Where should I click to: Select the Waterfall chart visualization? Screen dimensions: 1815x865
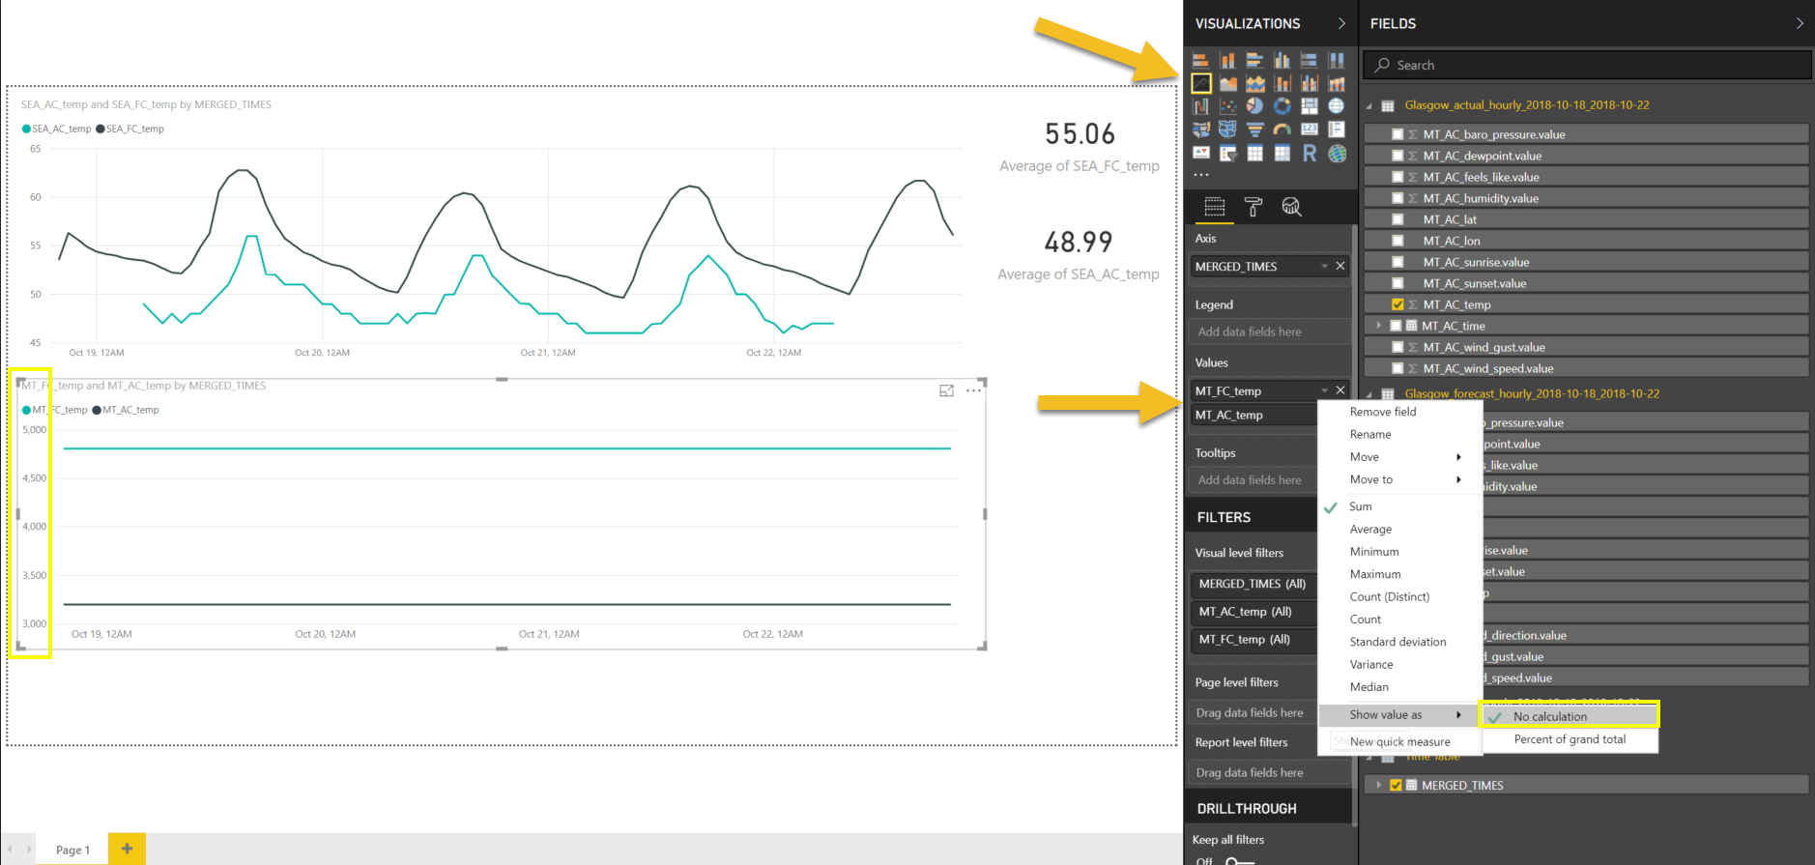[x=1201, y=106]
